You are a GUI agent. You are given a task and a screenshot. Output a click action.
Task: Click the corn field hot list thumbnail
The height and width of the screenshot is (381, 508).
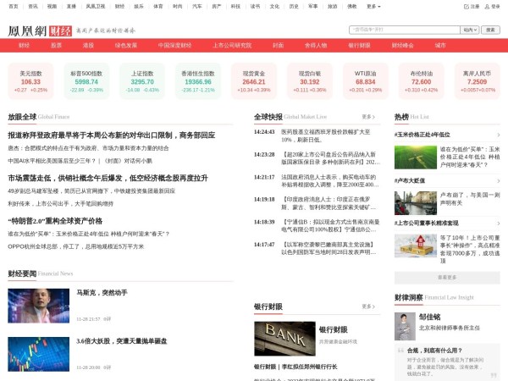(x=415, y=157)
